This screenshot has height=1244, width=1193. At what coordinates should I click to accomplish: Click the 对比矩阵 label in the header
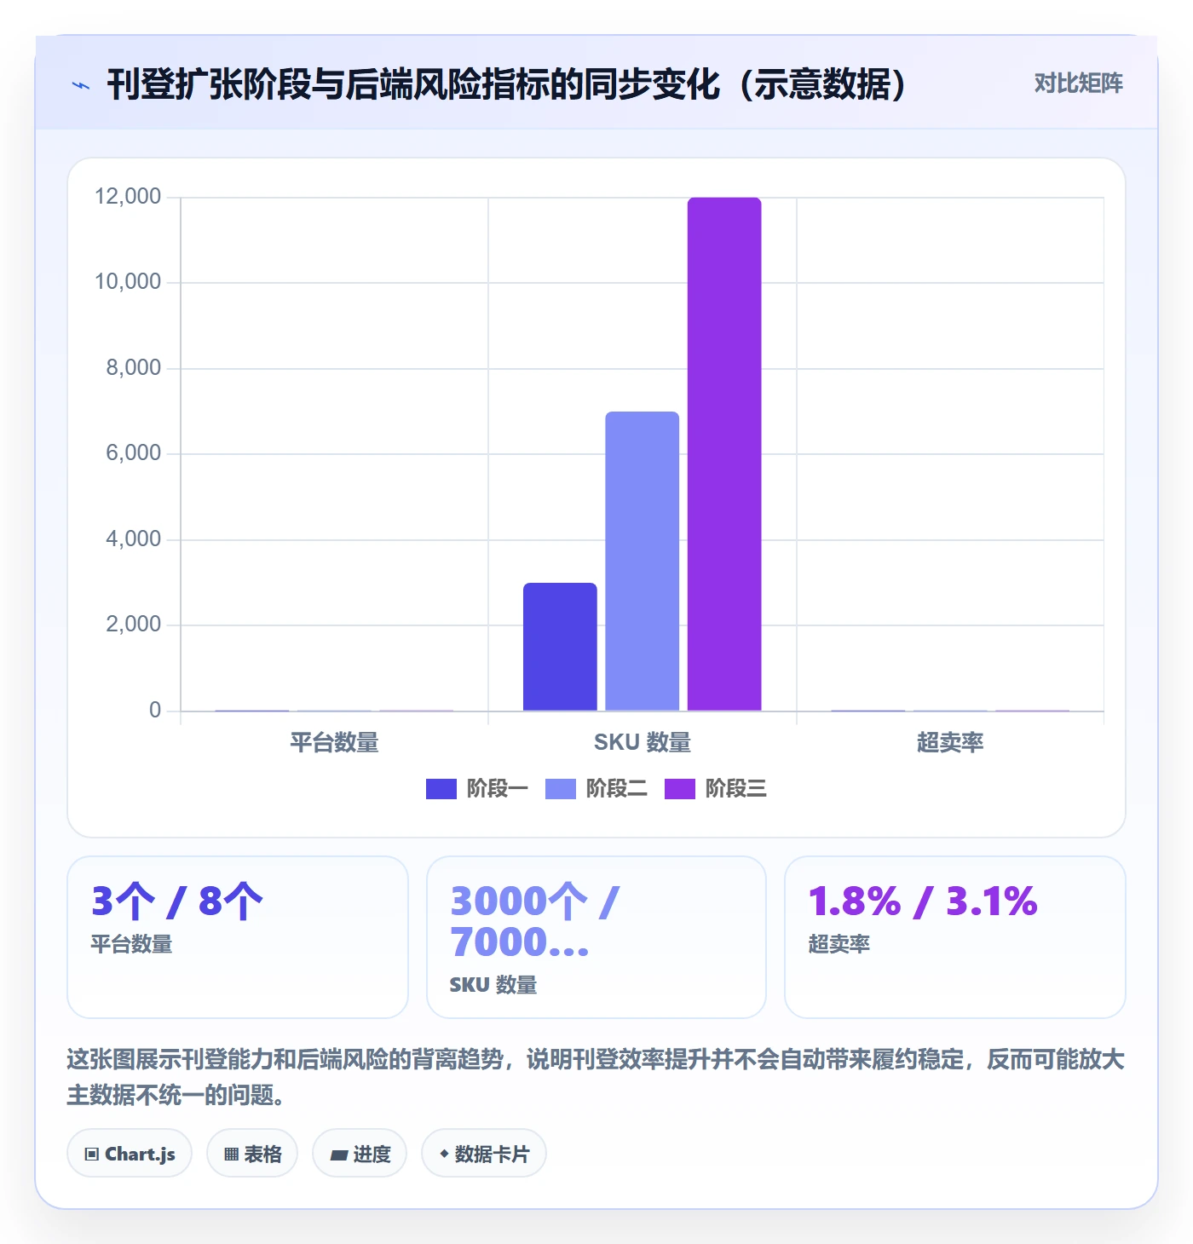tap(1078, 84)
